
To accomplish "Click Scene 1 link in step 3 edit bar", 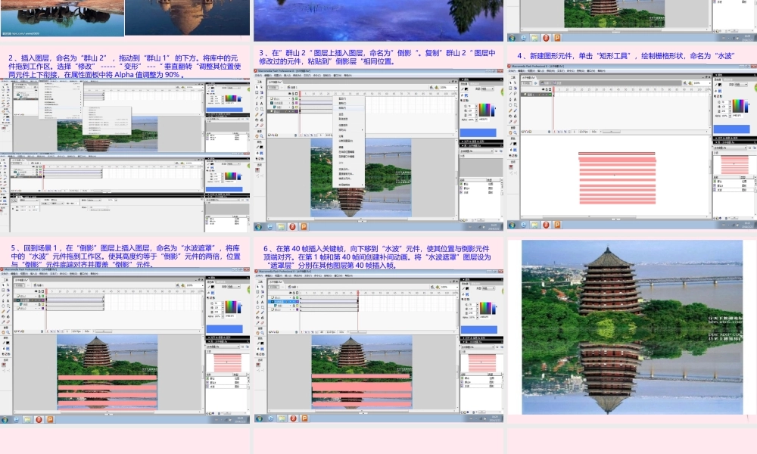I will (292, 87).
